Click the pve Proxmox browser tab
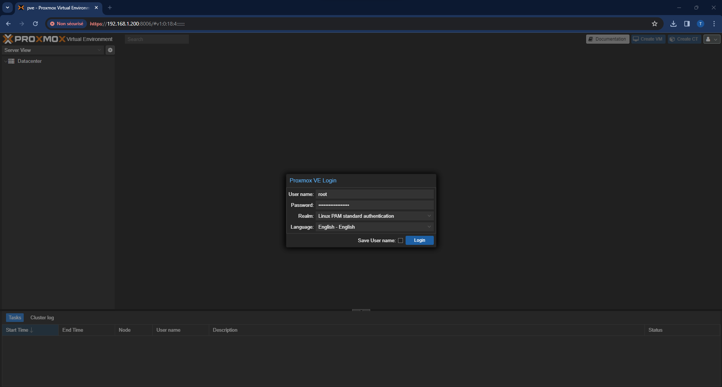The width and height of the screenshot is (722, 387). point(58,8)
